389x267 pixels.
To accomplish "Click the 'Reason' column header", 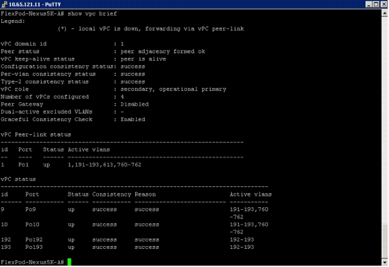I will coord(145,194).
